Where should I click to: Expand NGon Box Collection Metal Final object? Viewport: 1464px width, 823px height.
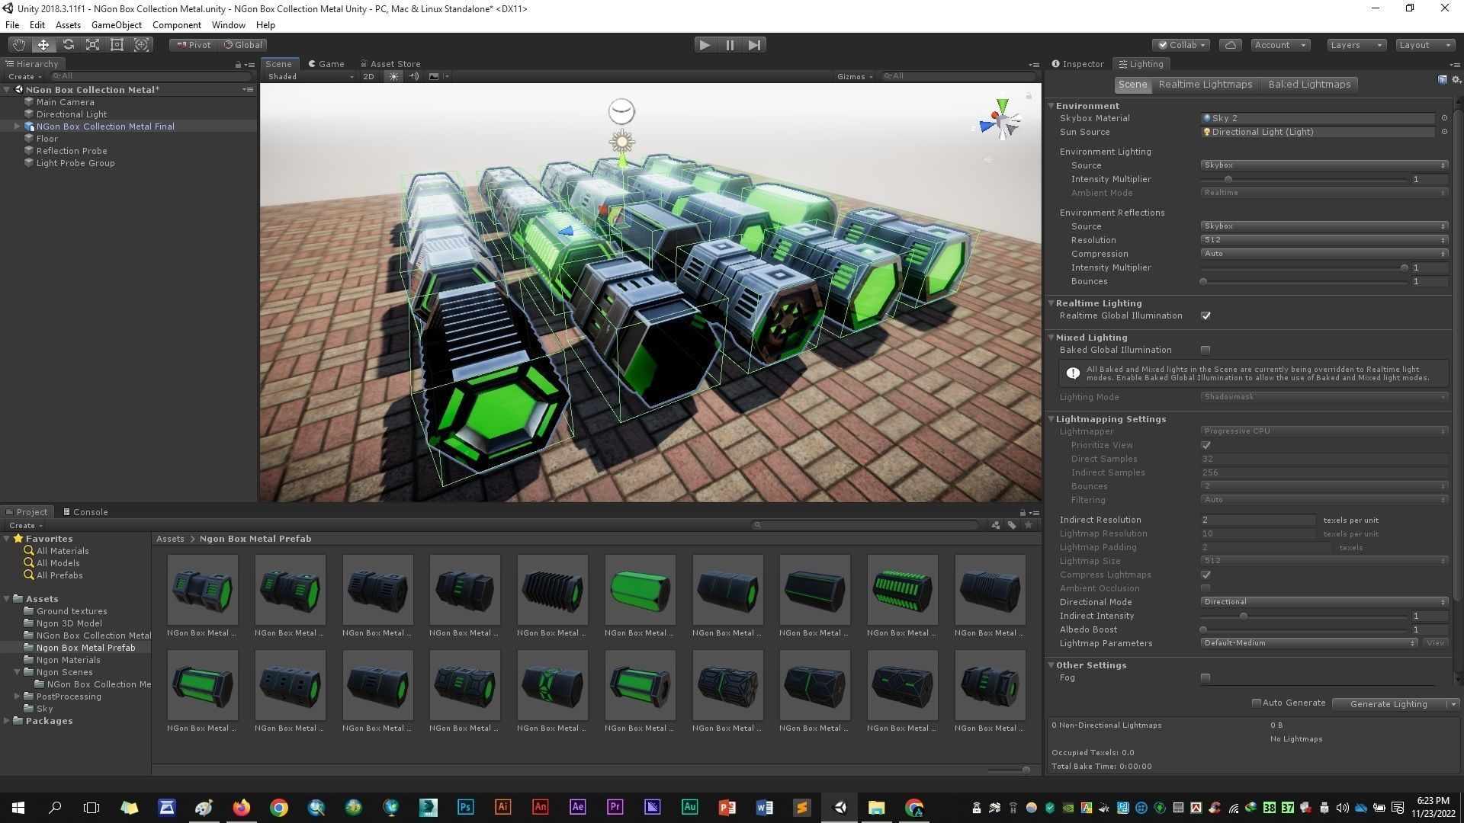[x=17, y=126]
